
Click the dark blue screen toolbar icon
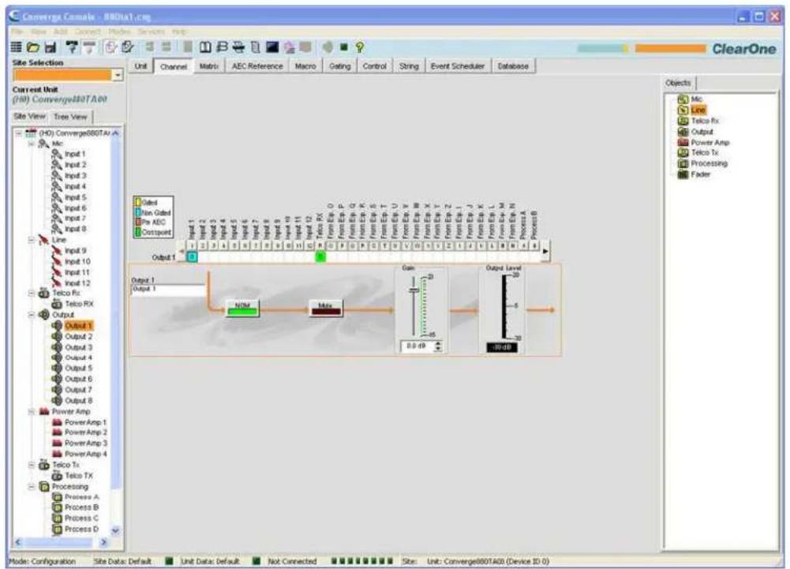[x=272, y=47]
